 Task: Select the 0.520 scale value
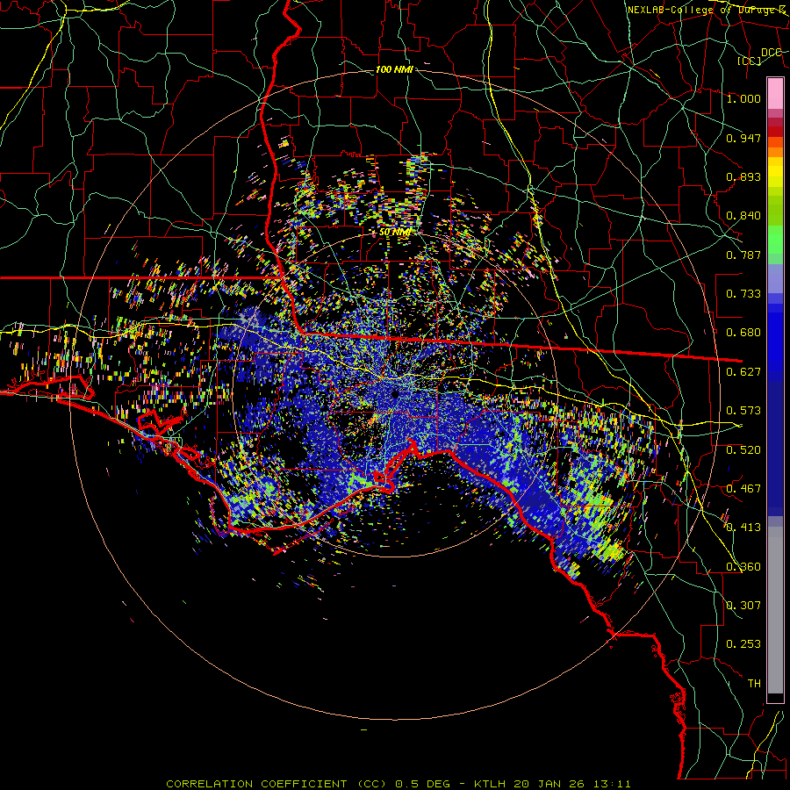[x=743, y=450]
